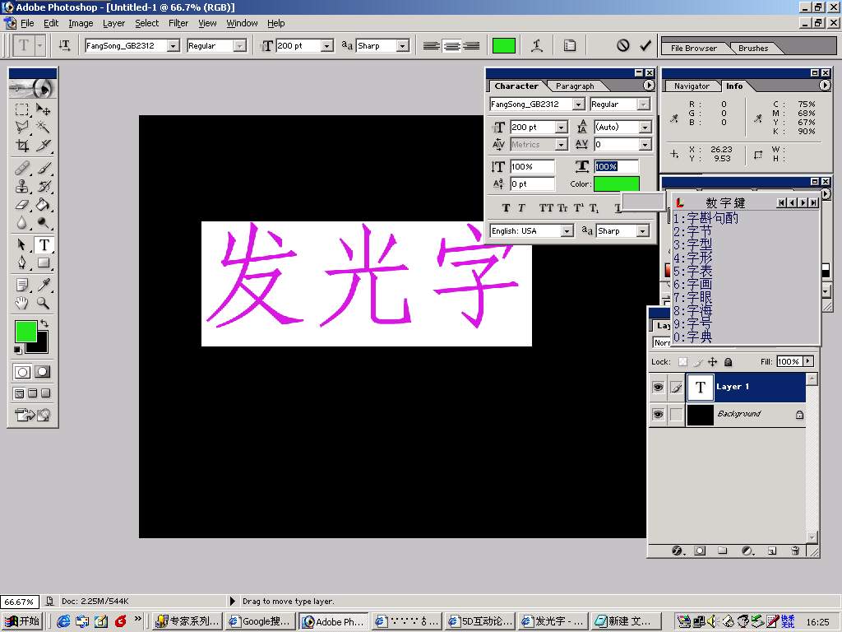Hide the Background layer's eye icon
The width and height of the screenshot is (842, 632).
click(x=658, y=415)
